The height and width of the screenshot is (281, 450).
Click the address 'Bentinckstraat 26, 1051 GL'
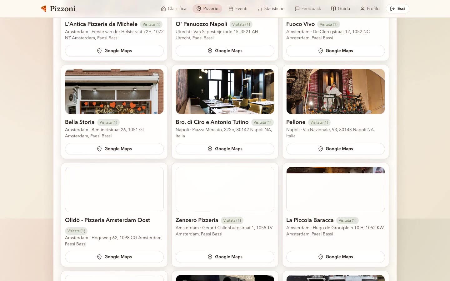(x=118, y=130)
